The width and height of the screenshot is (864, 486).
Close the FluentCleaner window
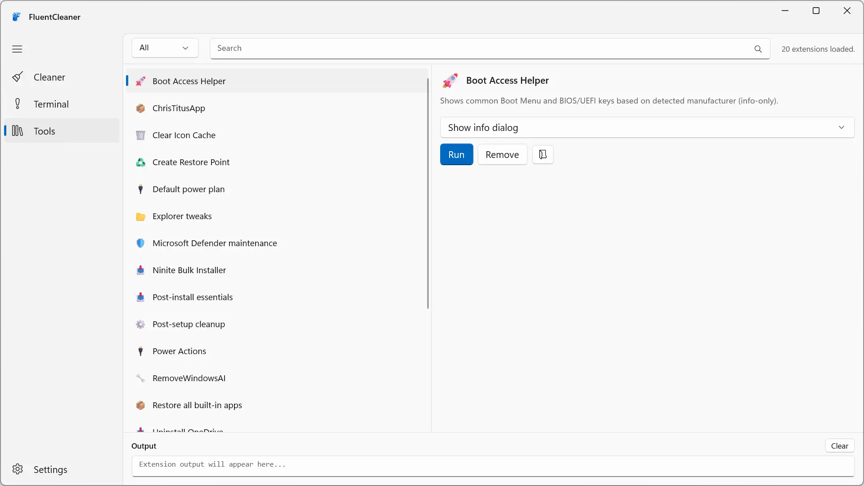coord(847,11)
